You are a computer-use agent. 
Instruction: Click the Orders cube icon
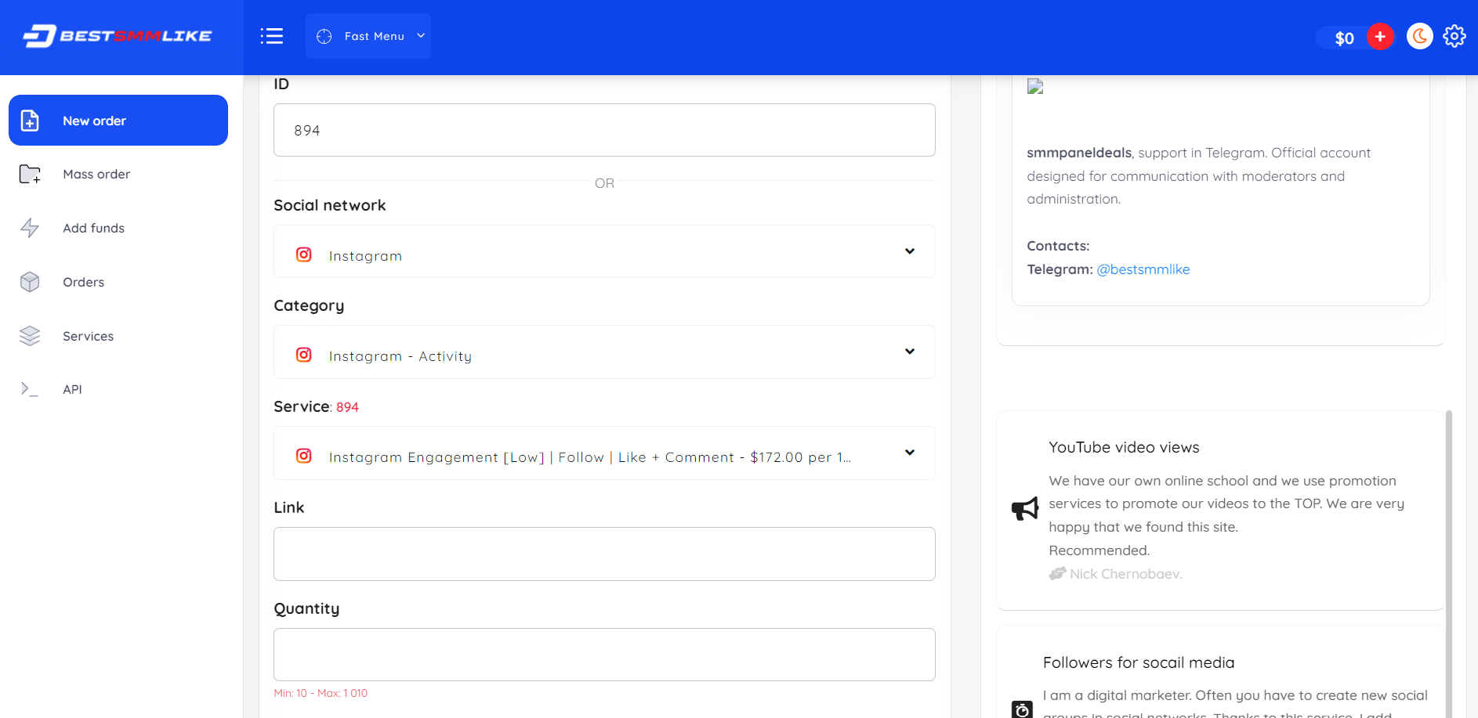(x=30, y=282)
